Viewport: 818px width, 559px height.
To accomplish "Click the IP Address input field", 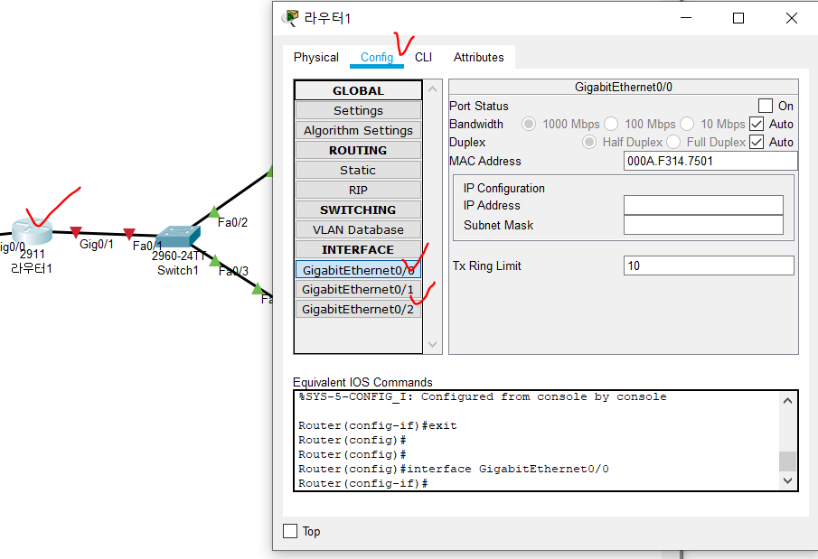I will point(703,205).
